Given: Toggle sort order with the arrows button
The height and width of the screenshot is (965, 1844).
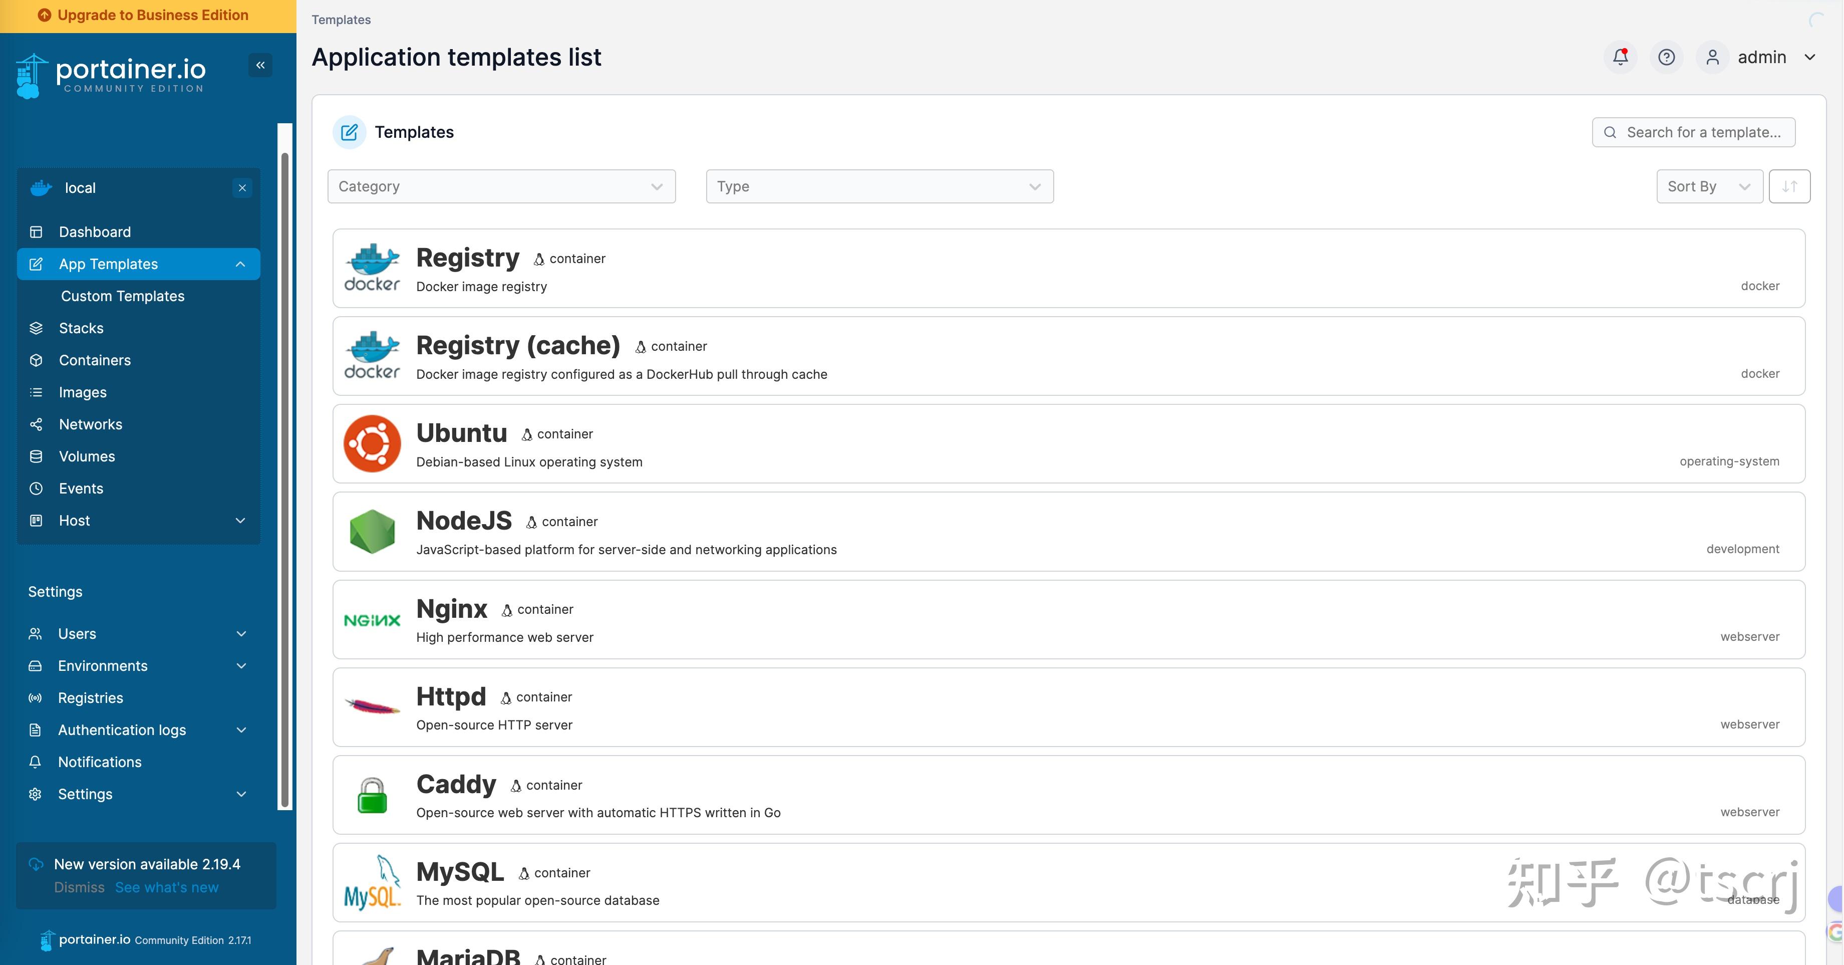Looking at the screenshot, I should tap(1789, 186).
